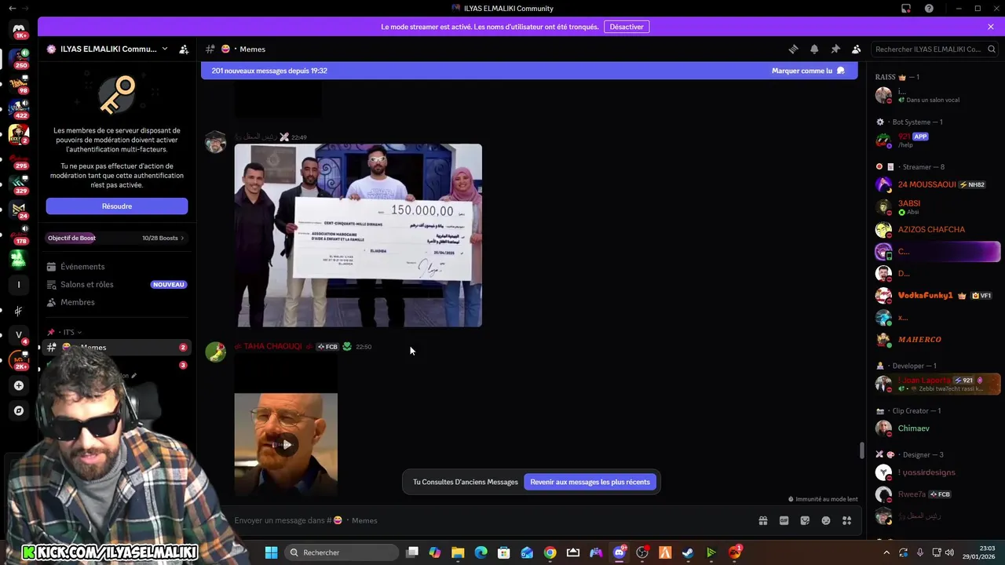Expand the ILYAS ELMALIKI Community server dropdown
Viewport: 1005px width, 565px height.
tap(164, 49)
